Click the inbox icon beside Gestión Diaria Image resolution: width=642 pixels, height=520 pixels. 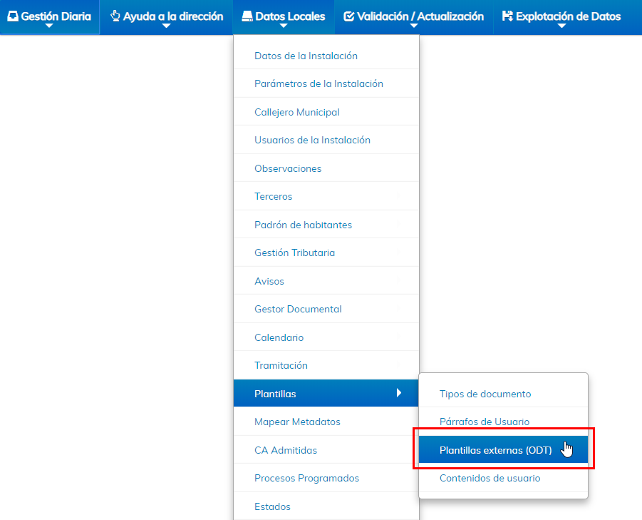(13, 16)
